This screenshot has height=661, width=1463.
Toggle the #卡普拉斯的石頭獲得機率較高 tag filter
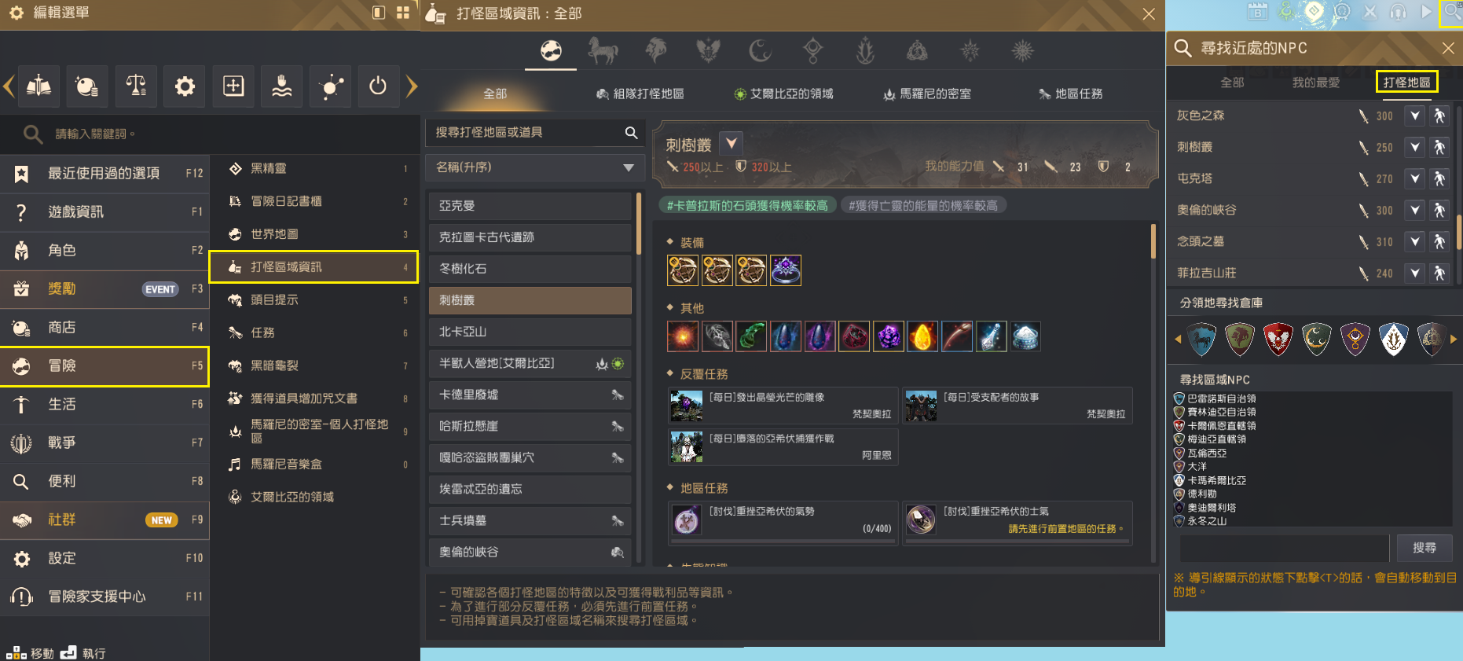coord(746,205)
